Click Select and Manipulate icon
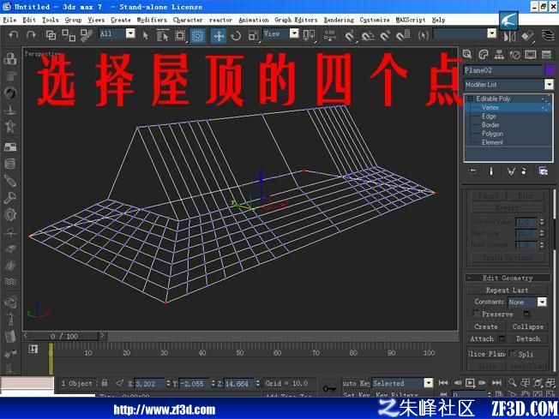 pyautogui.click(x=329, y=35)
